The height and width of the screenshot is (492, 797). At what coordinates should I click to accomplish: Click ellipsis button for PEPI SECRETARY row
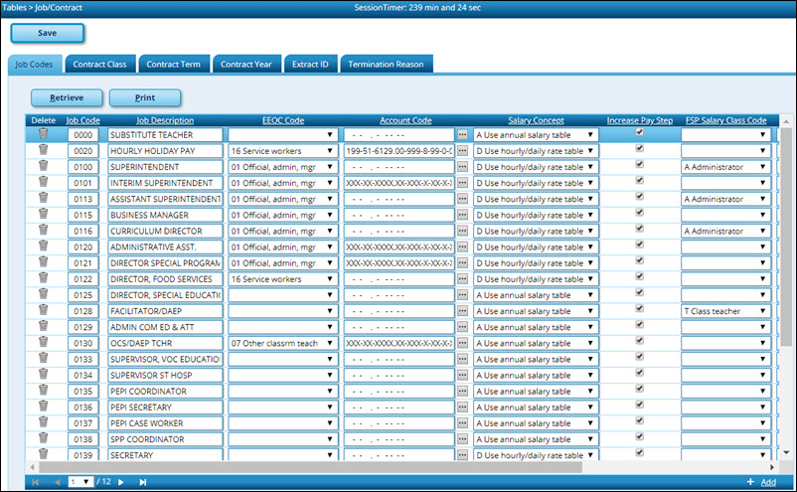(x=462, y=408)
